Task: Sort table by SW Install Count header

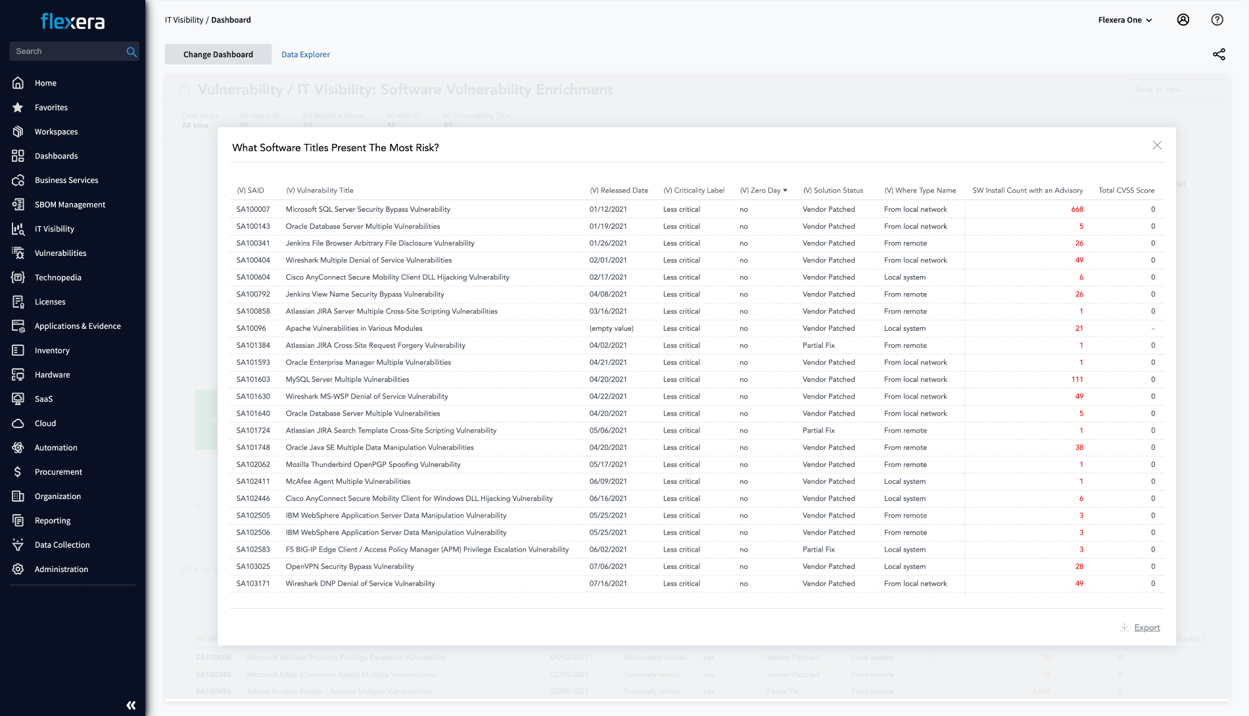Action: [1027, 191]
